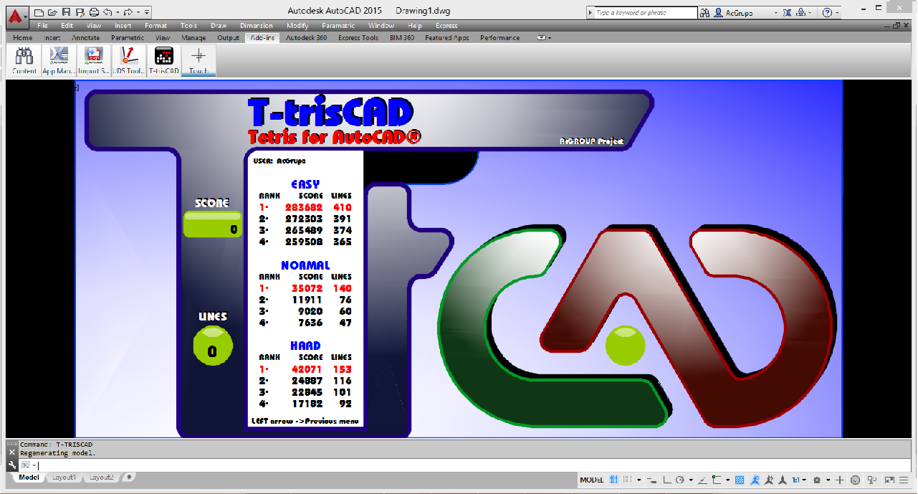
Task: Open the App Manager tool
Action: pos(58,60)
